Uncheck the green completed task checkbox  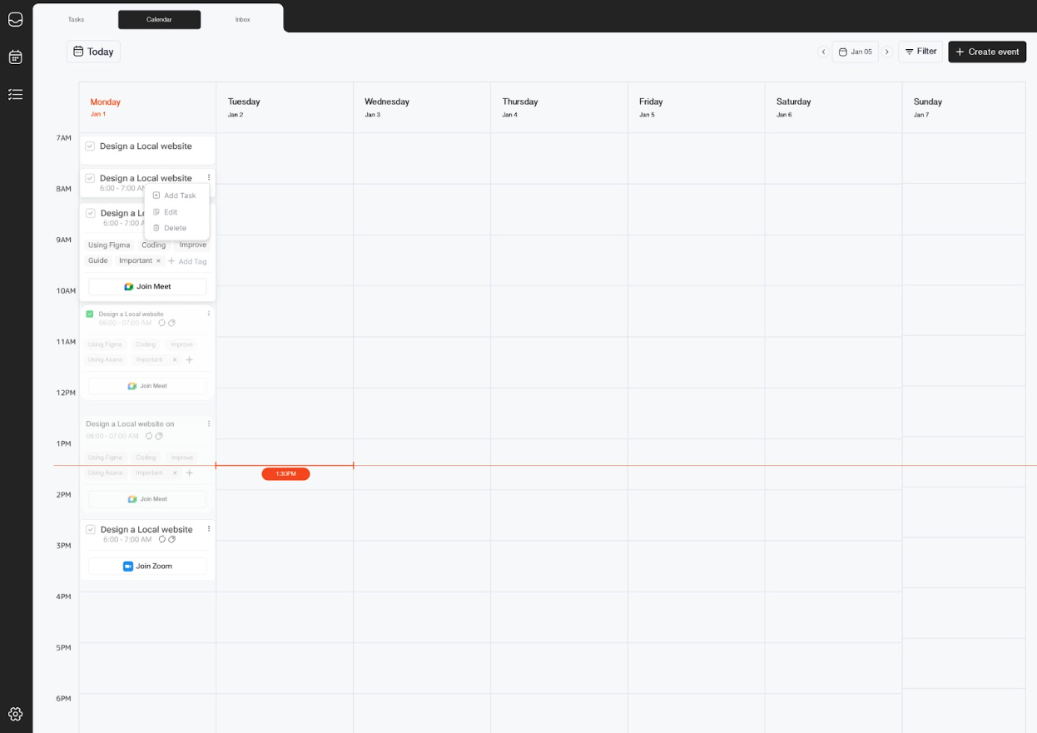point(89,314)
